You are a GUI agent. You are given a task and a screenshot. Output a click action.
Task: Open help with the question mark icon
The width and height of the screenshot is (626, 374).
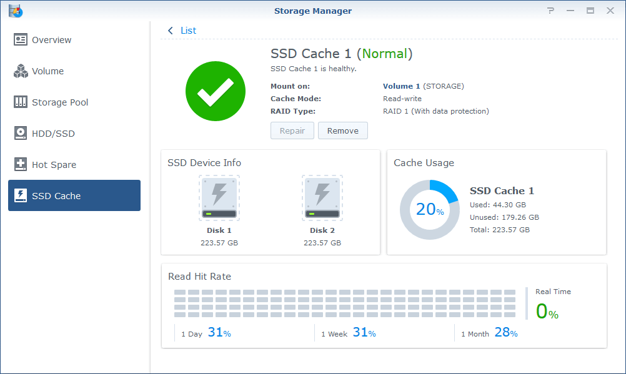point(550,11)
